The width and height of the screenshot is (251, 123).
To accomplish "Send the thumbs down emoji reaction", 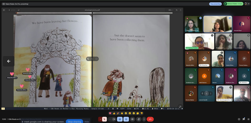I will click(x=141, y=113).
